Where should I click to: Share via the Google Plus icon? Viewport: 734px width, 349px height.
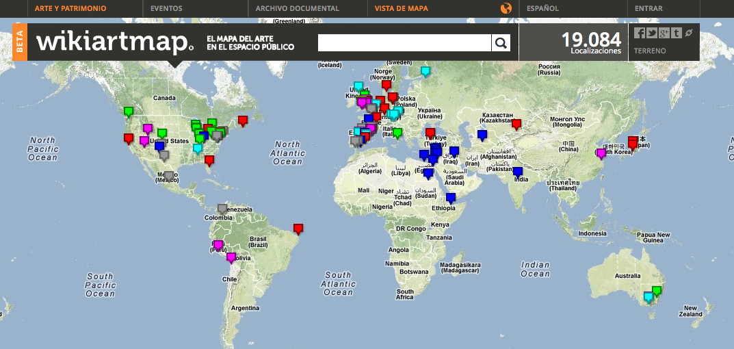pos(664,33)
